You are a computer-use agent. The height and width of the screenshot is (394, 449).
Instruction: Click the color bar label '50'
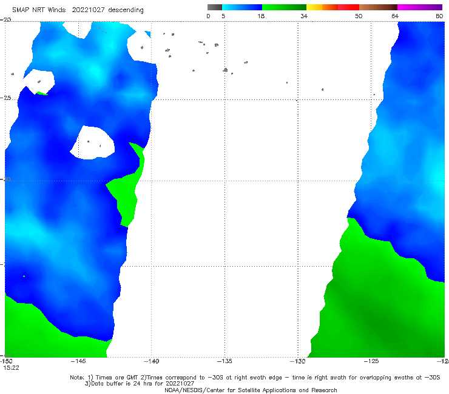pyautogui.click(x=359, y=16)
